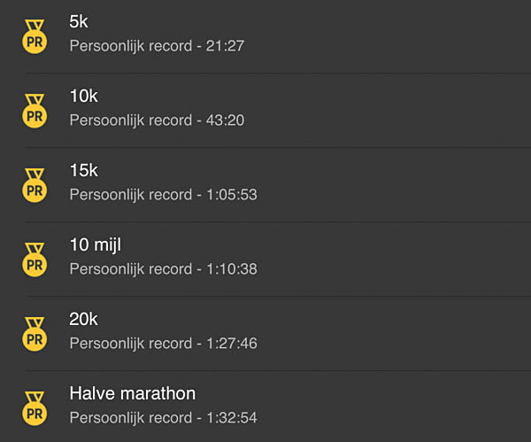
Task: Open the 20k record title
Action: [84, 319]
